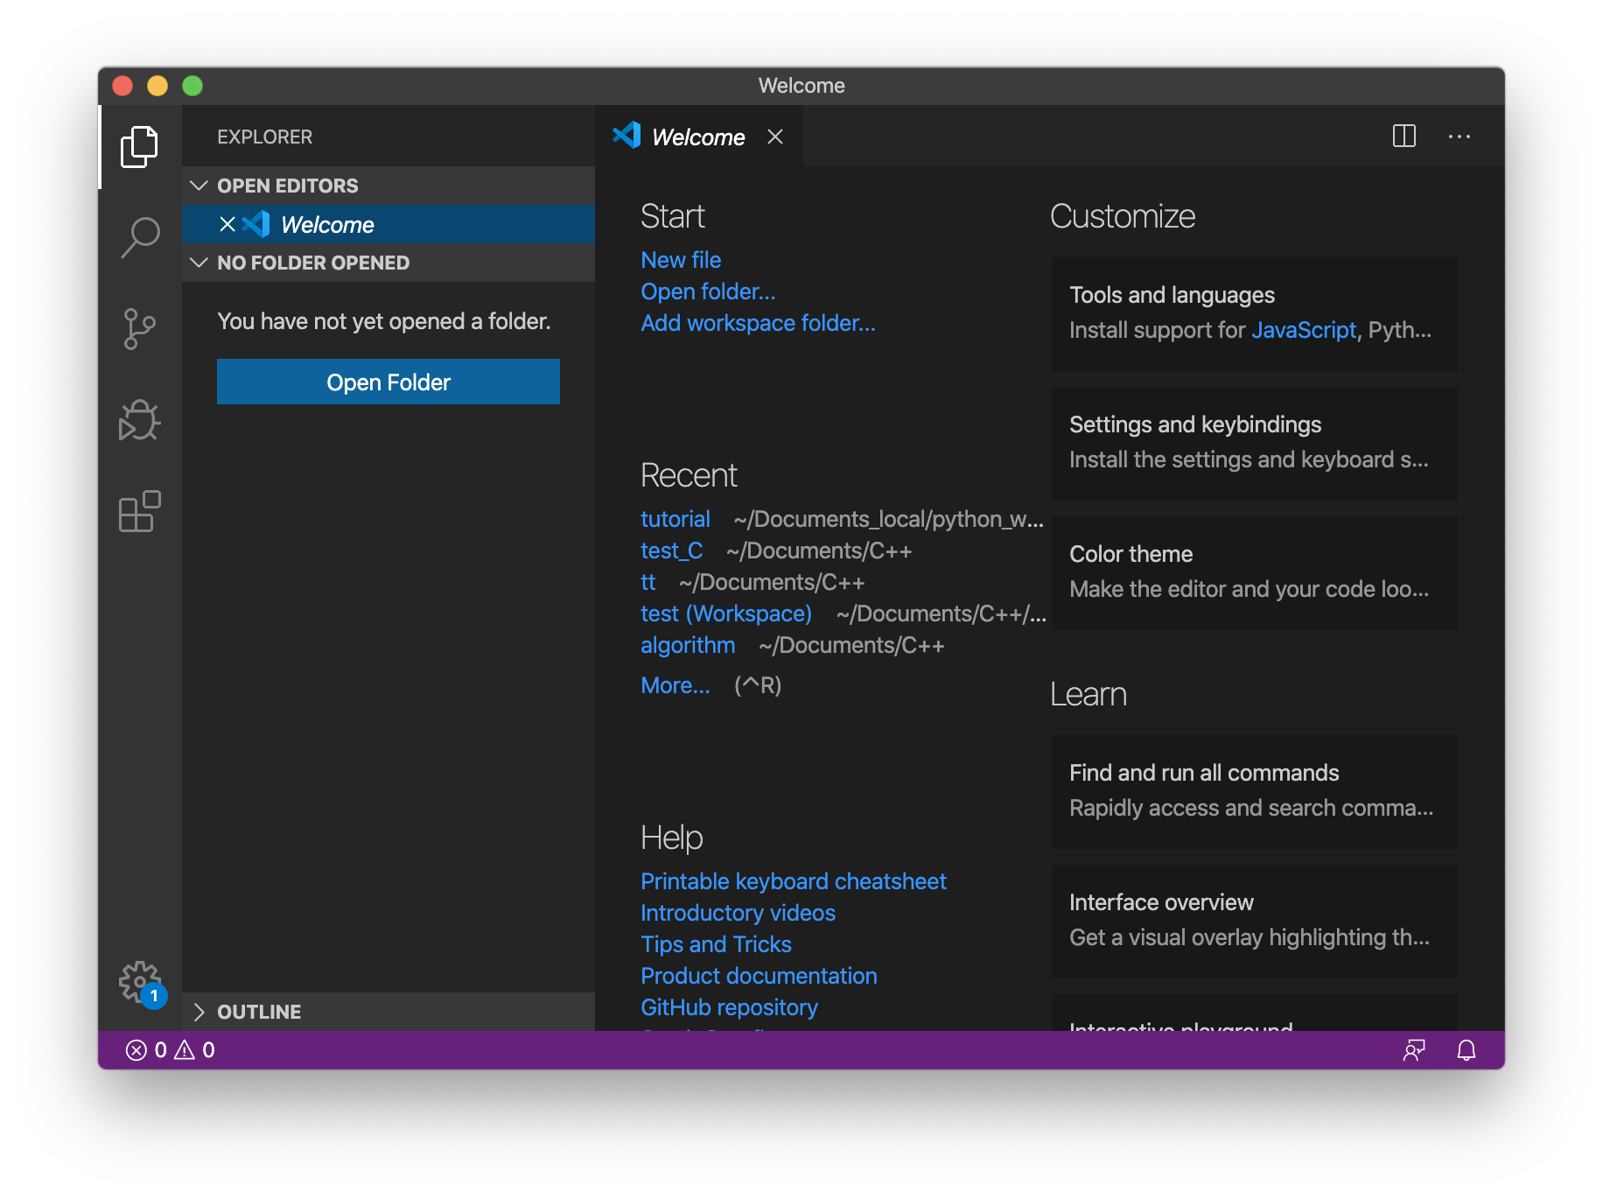Open the Printable keyboard cheatsheet link
The width and height of the screenshot is (1603, 1199).
click(794, 881)
